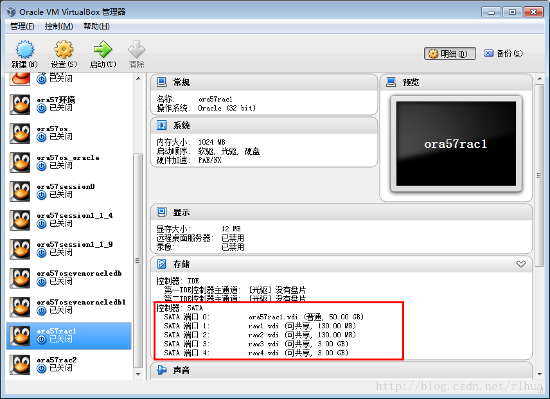The image size is (550, 399).
Task: Click the New VM (新建) toolbar icon
Action: [24, 49]
